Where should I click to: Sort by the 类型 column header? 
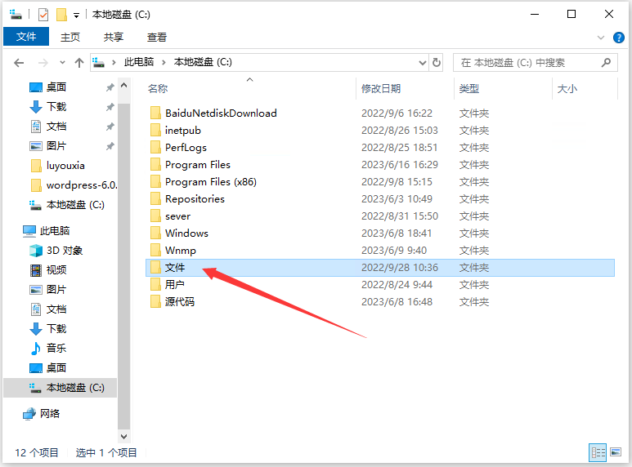click(469, 88)
